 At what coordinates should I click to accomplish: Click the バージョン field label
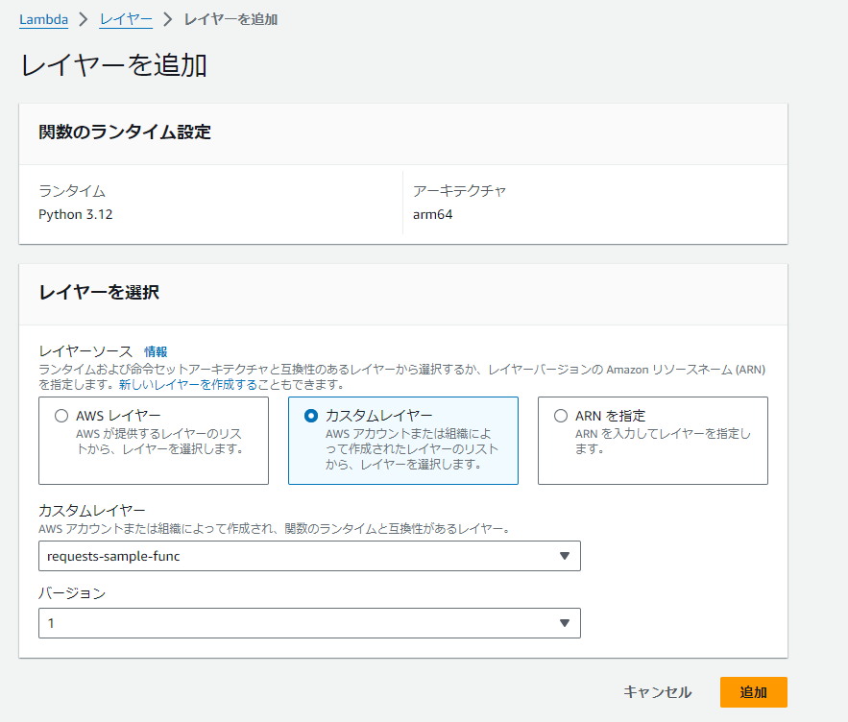[x=72, y=593]
